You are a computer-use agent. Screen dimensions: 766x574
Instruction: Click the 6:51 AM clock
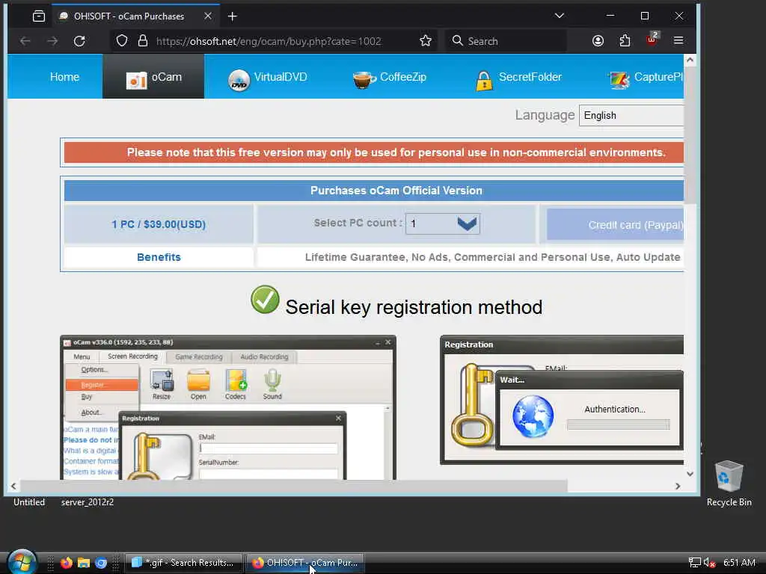739,563
